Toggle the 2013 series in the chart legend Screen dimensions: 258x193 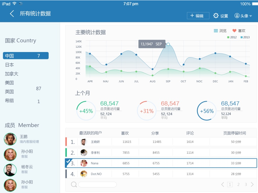tap(244, 37)
